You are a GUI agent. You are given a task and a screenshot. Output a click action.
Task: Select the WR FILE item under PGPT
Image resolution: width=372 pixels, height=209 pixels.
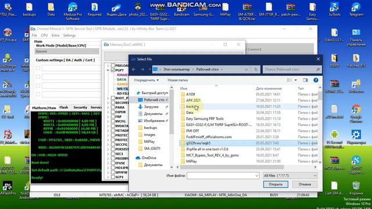tap(123, 89)
